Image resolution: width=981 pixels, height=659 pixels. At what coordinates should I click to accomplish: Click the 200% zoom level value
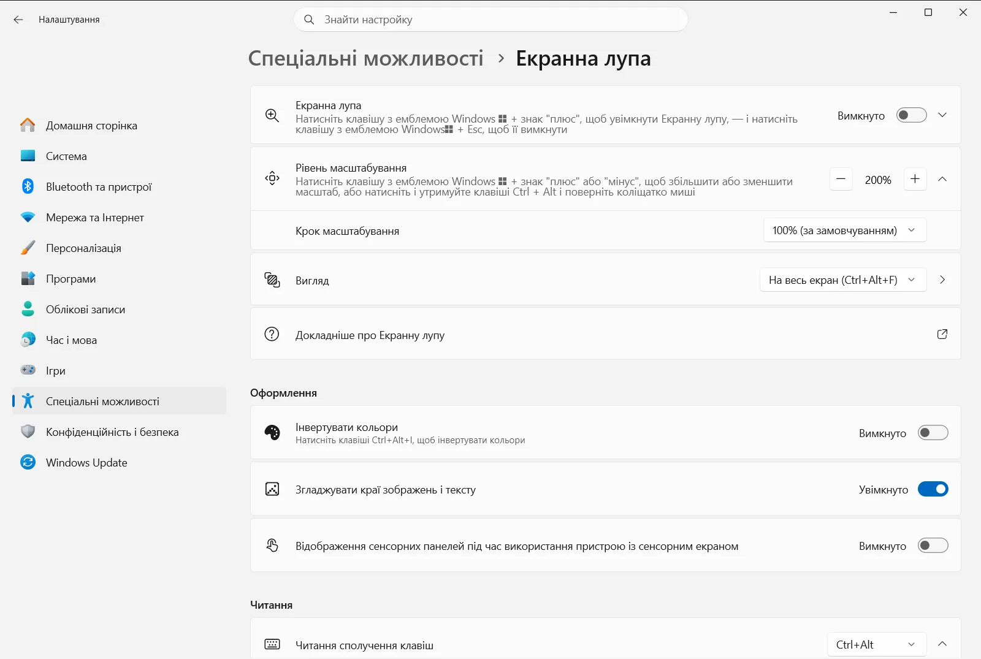[878, 180]
